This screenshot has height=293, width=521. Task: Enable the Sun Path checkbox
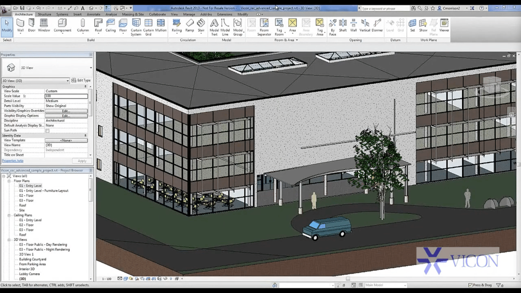point(47,130)
